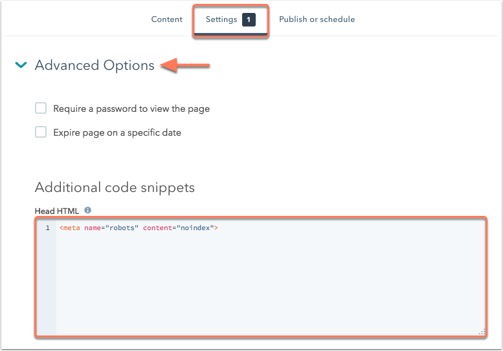Click 'Require a password to view the page' label
Viewport: 503px width, 351px height.
(x=131, y=109)
